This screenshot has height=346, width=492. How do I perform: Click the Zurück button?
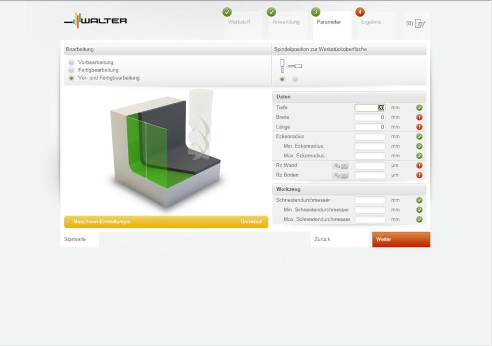340,239
